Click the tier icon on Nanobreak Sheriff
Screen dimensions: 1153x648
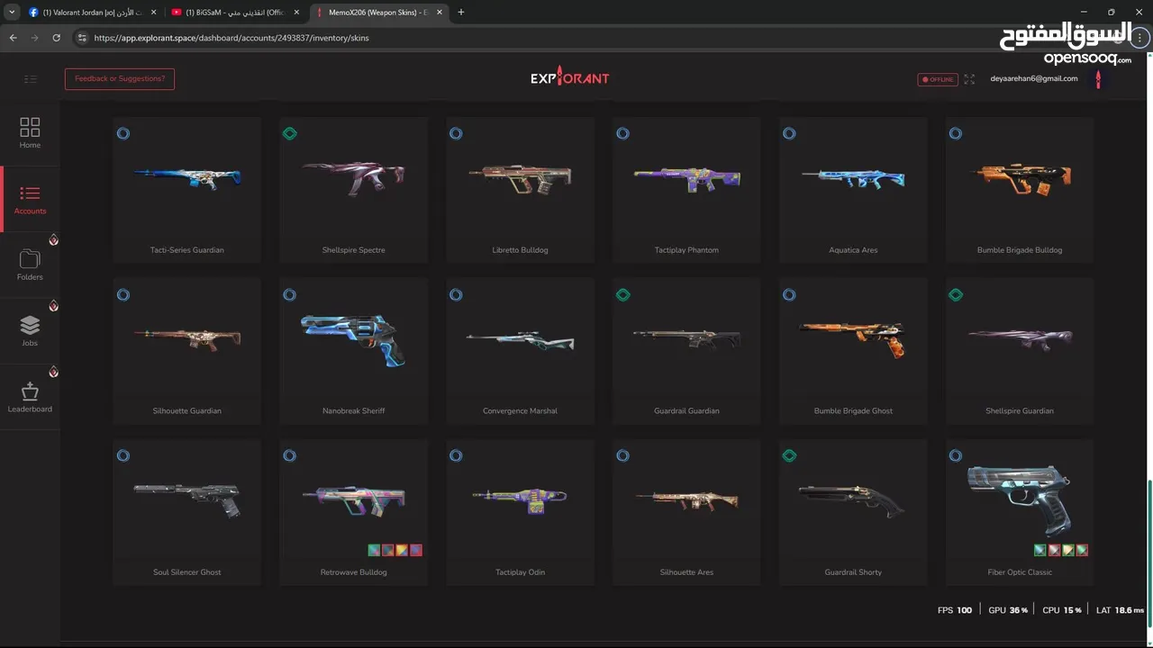(x=289, y=294)
